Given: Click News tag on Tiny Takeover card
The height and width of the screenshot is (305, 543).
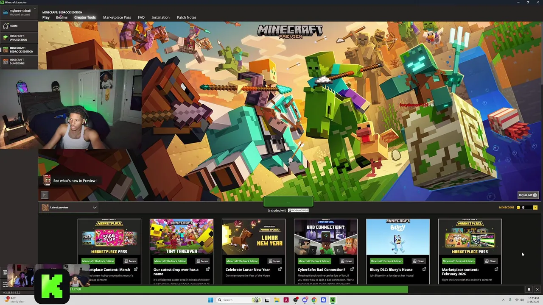Looking at the screenshot, I should pos(202,261).
